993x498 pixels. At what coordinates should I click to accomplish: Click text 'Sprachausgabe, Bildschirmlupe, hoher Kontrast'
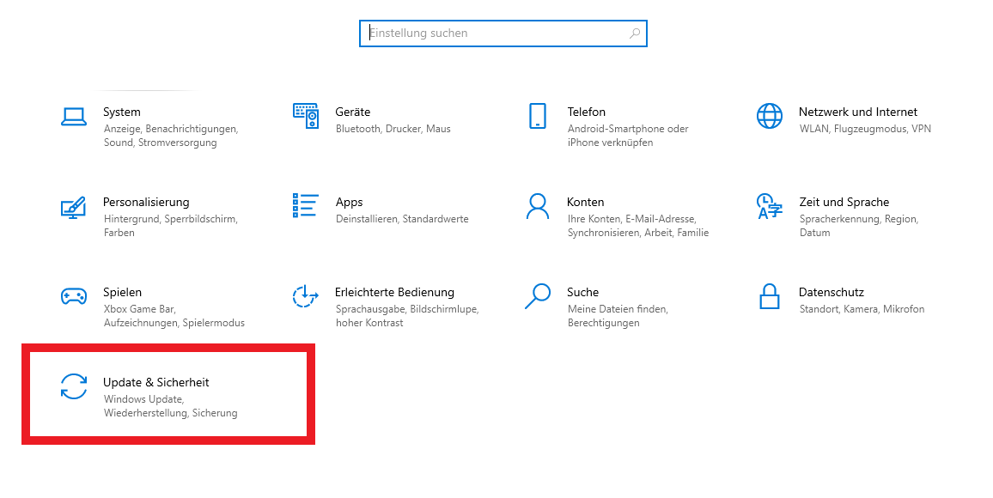pos(407,316)
